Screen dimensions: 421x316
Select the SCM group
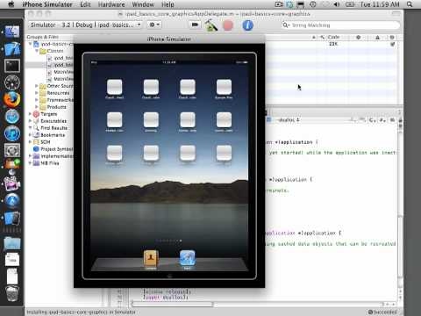[x=46, y=142]
